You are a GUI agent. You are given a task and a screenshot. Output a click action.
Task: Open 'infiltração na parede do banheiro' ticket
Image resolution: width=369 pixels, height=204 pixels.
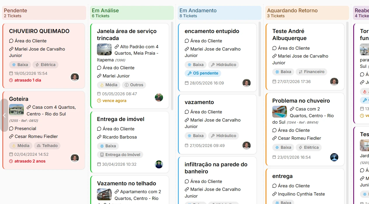click(216, 168)
